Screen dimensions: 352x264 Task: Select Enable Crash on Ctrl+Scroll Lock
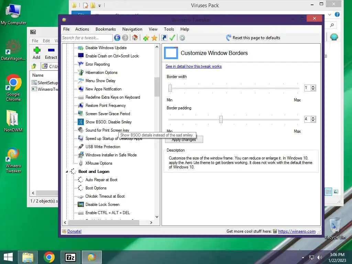click(x=112, y=56)
